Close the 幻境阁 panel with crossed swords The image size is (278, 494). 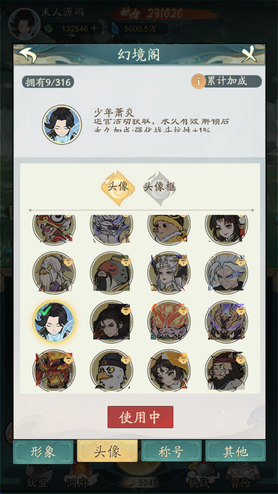pyautogui.click(x=250, y=55)
